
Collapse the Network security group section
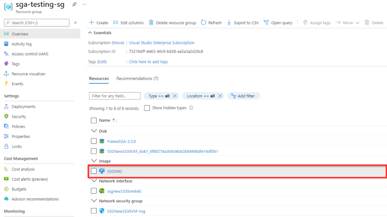coord(94,201)
